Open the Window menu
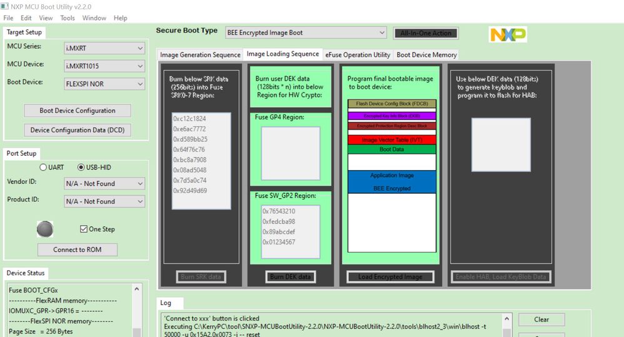The width and height of the screenshot is (624, 337). click(x=94, y=18)
